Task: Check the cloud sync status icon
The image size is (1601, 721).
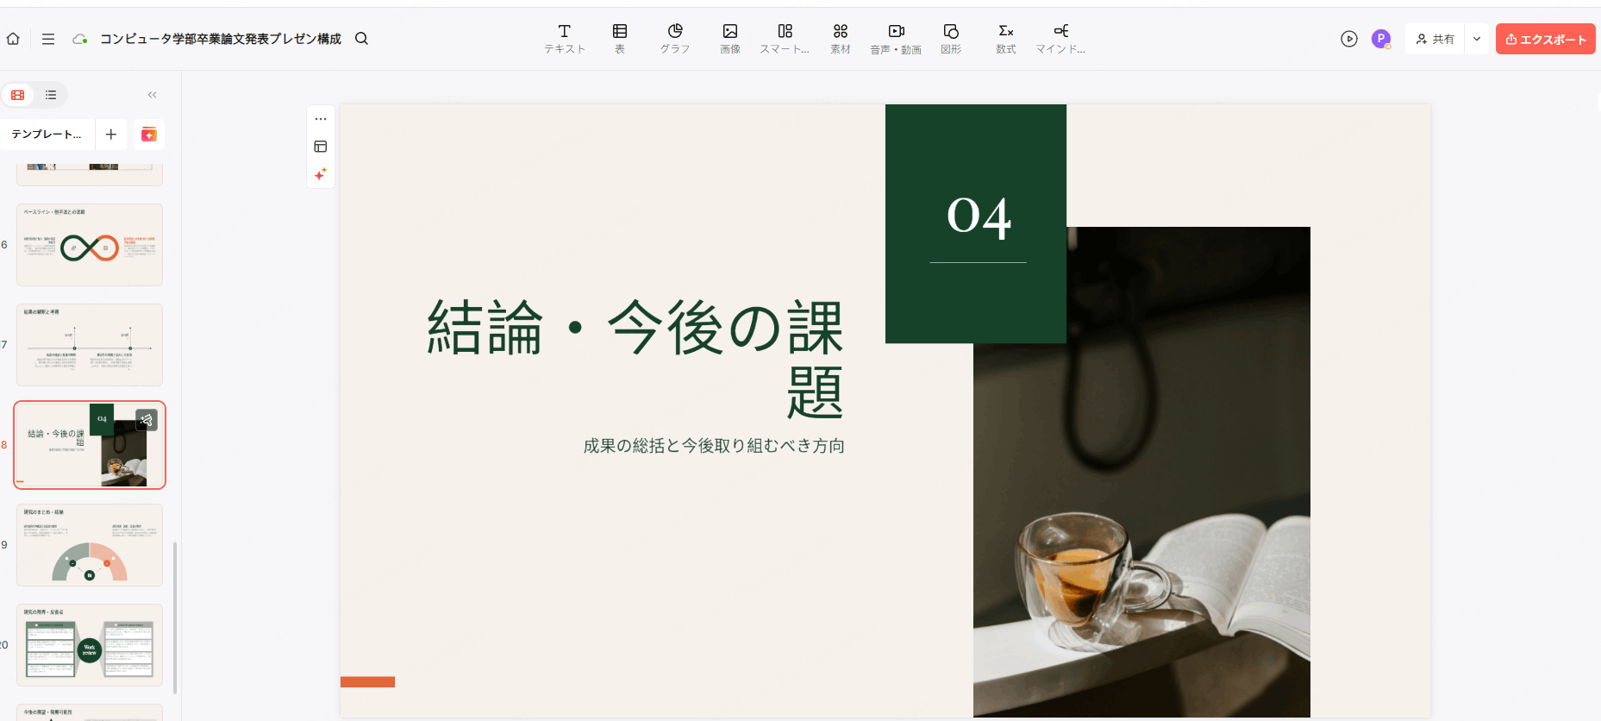Action: 80,39
